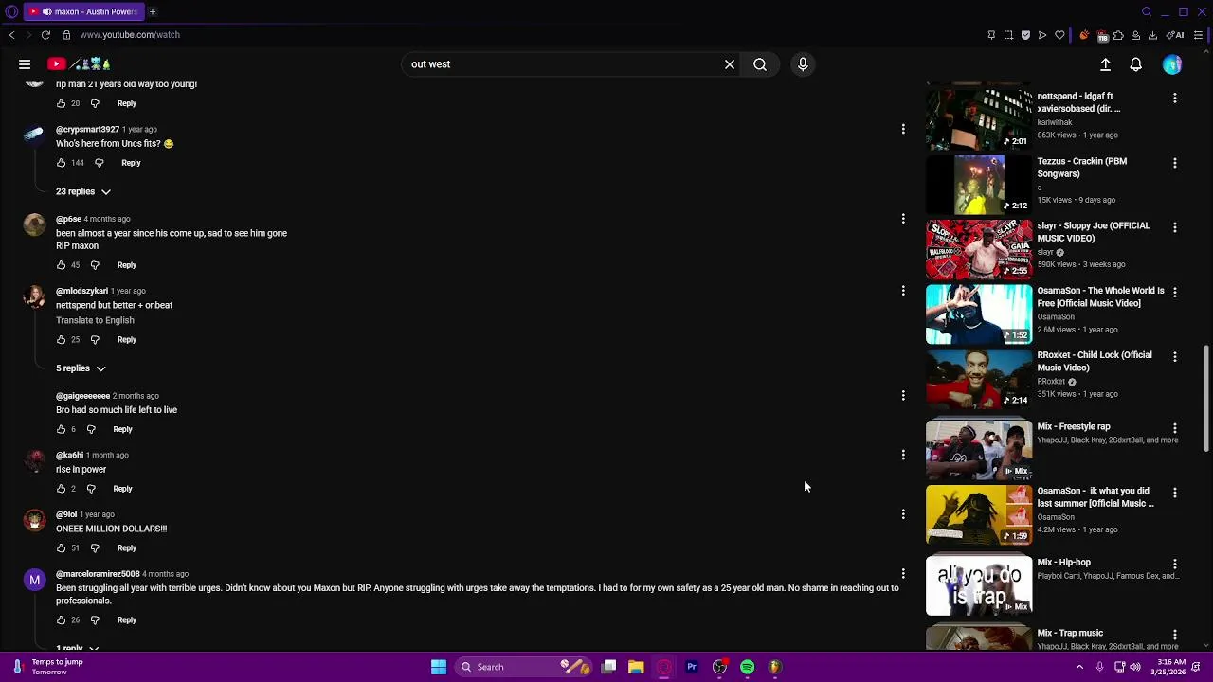1213x682 pixels.
Task: Dislike the 'rise in power' comment
Action: click(x=91, y=489)
